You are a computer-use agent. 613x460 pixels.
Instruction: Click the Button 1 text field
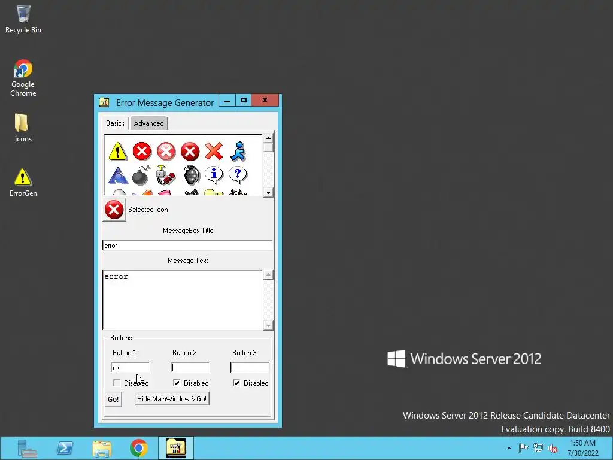click(130, 368)
